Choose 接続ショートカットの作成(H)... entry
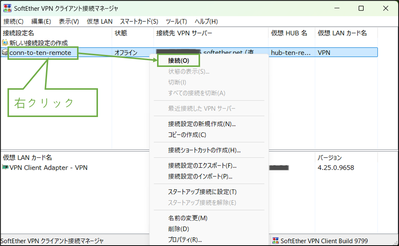The width and height of the screenshot is (399, 246). click(204, 150)
